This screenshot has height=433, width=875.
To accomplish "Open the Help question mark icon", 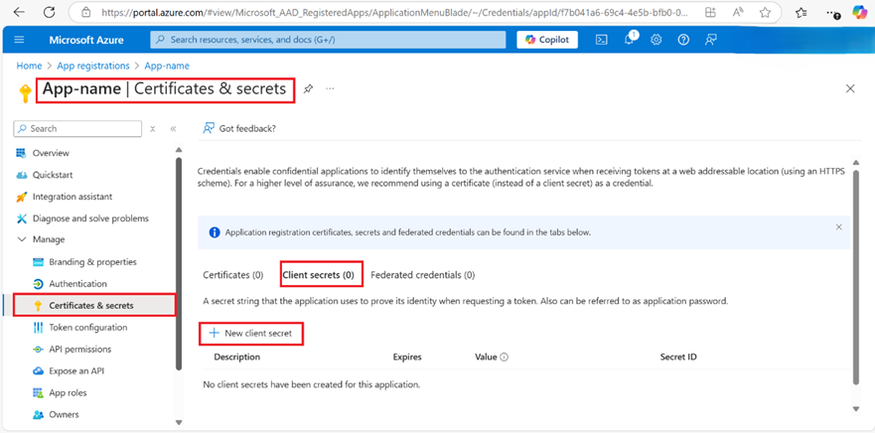I will click(x=683, y=40).
